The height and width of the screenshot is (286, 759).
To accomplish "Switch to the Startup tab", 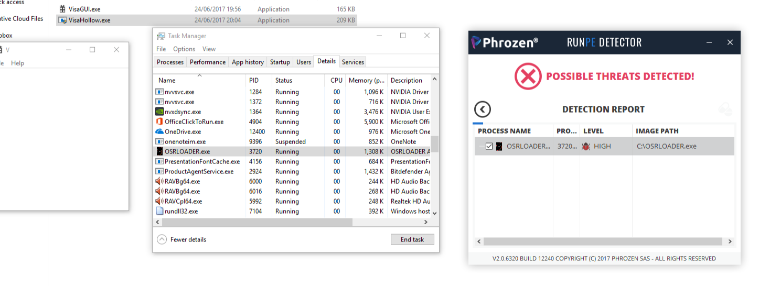I will click(x=280, y=62).
